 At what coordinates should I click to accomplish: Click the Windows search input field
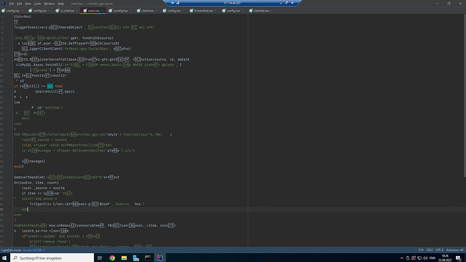pos(52,258)
